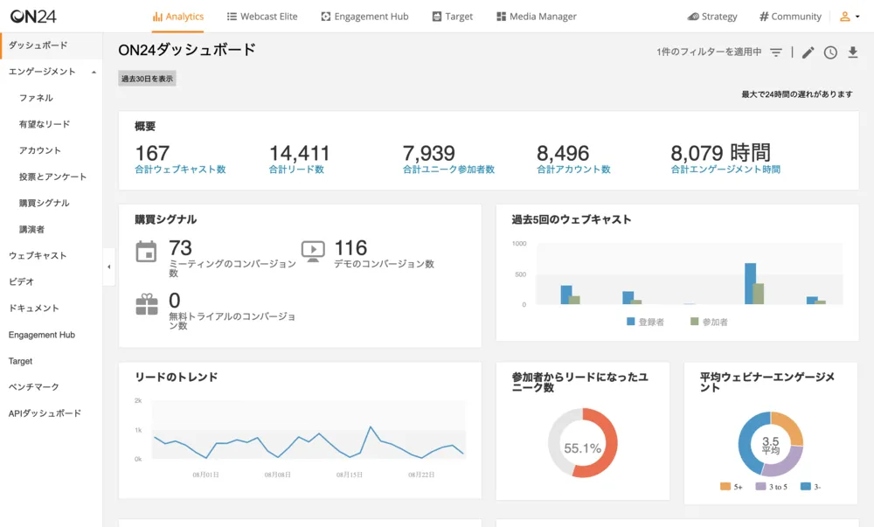The height and width of the screenshot is (527, 874).
Task: Collapse the エンゲージメント sidebar section
Action: click(94, 72)
